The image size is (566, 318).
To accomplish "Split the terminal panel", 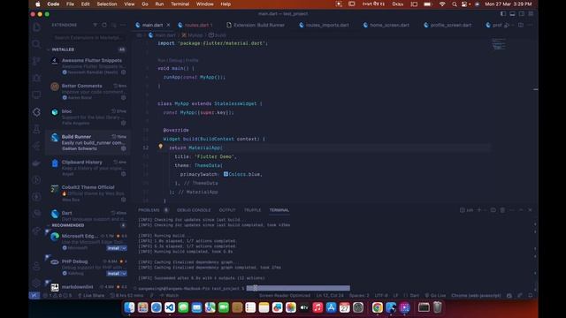I will point(493,210).
